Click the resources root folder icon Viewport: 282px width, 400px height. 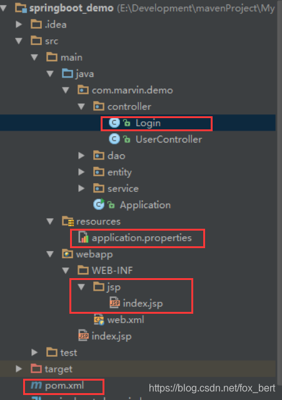coord(68,221)
